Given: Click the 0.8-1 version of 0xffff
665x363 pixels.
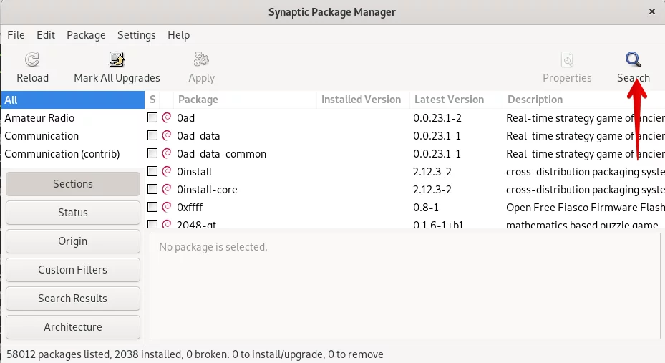Looking at the screenshot, I should coord(426,208).
